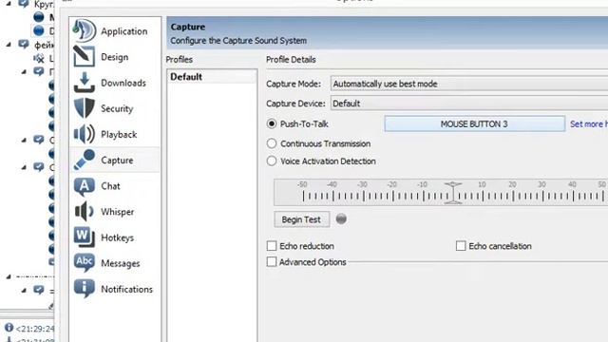
Task: Open the Downloads arrow icon
Action: [85, 83]
